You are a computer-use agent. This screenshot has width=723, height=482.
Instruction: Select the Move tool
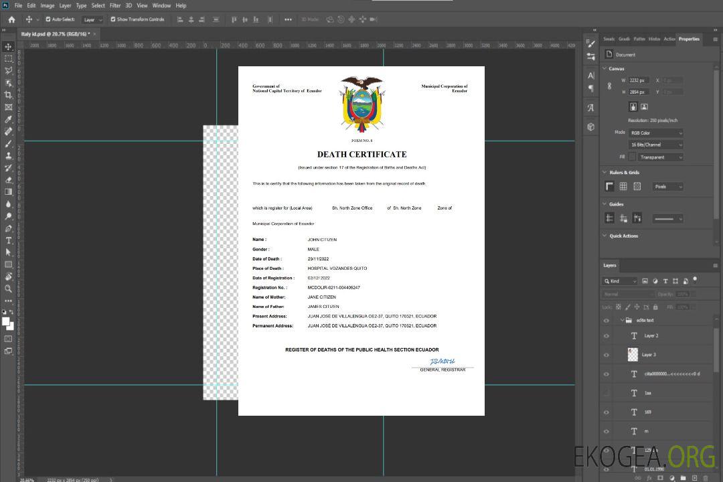click(x=8, y=47)
